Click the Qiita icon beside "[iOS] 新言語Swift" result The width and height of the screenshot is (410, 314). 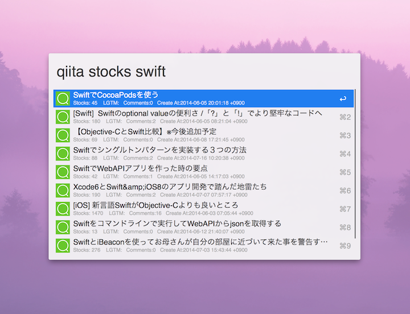tap(63, 209)
